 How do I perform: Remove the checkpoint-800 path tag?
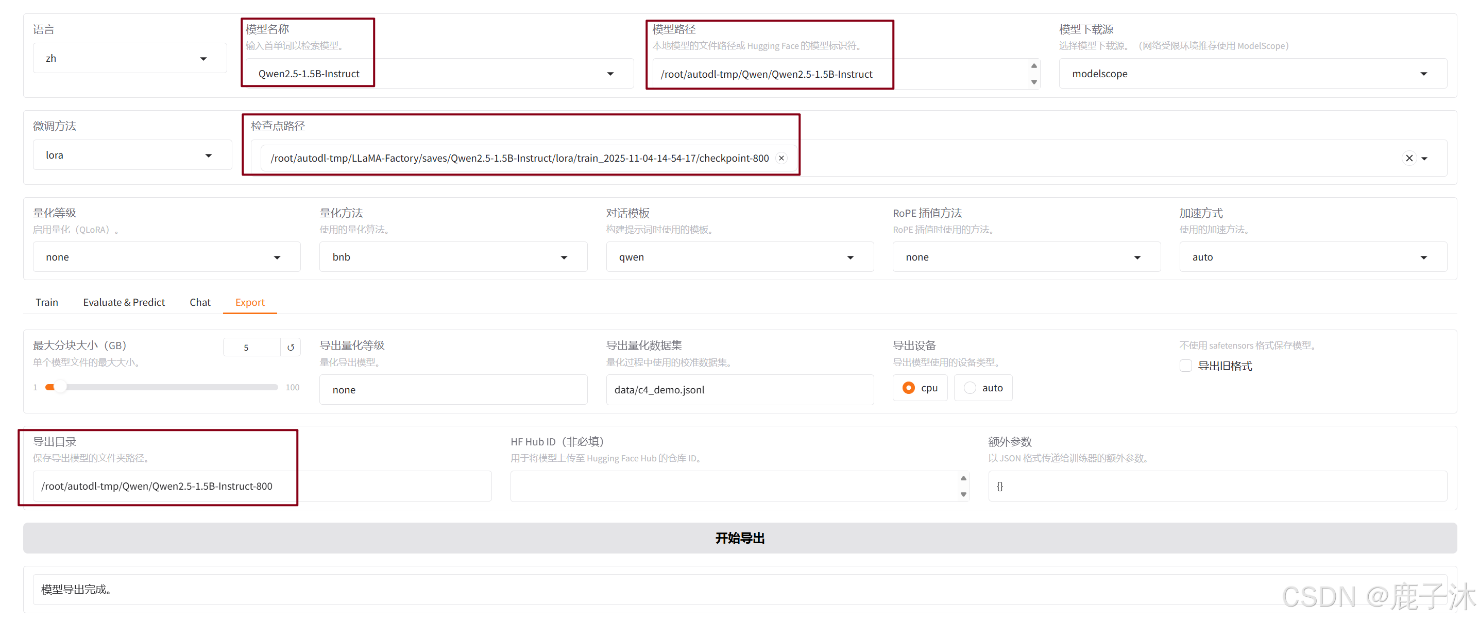coord(781,158)
